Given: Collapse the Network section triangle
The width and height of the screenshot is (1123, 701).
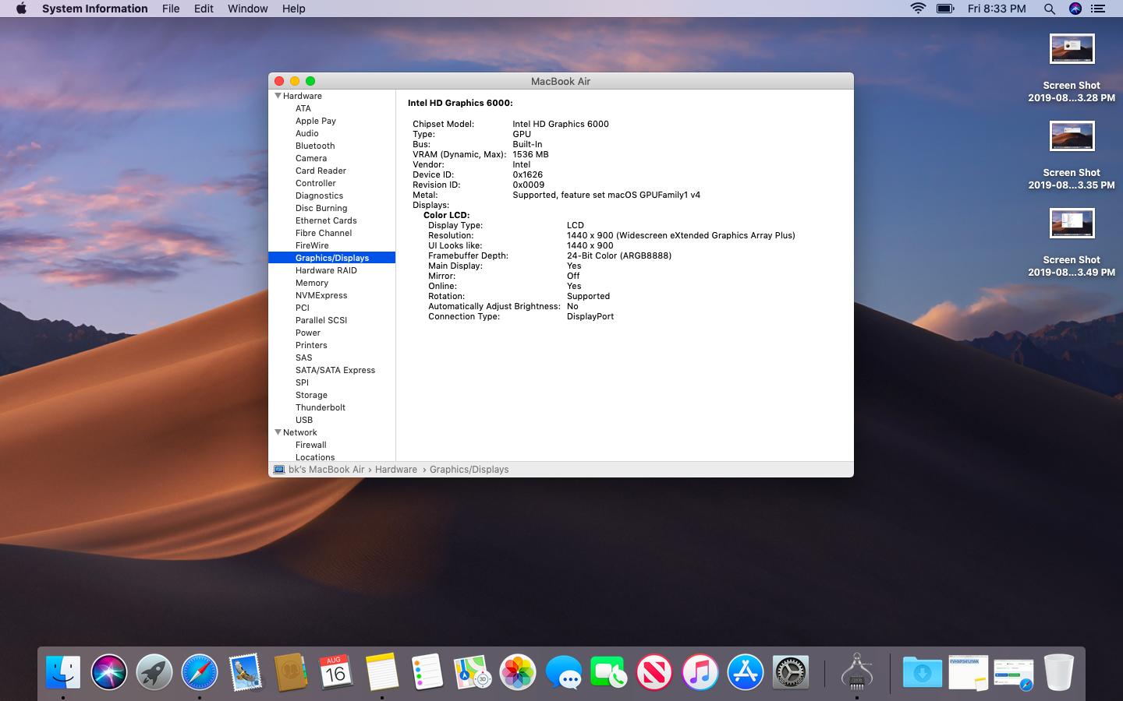Looking at the screenshot, I should click(278, 432).
